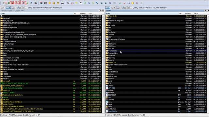Select drive d in the right panel
The width and height of the screenshot is (209, 117).
click(x=113, y=8)
